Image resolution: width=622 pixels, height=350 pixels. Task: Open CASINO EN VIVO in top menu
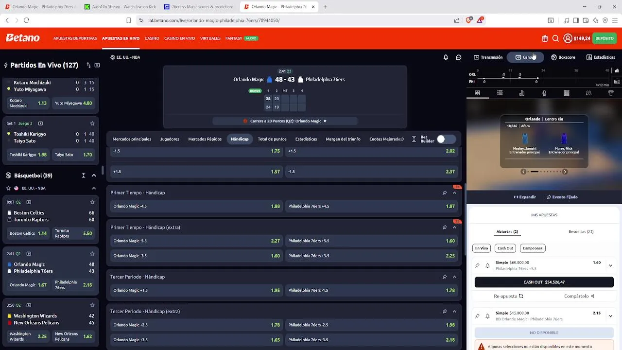179,38
